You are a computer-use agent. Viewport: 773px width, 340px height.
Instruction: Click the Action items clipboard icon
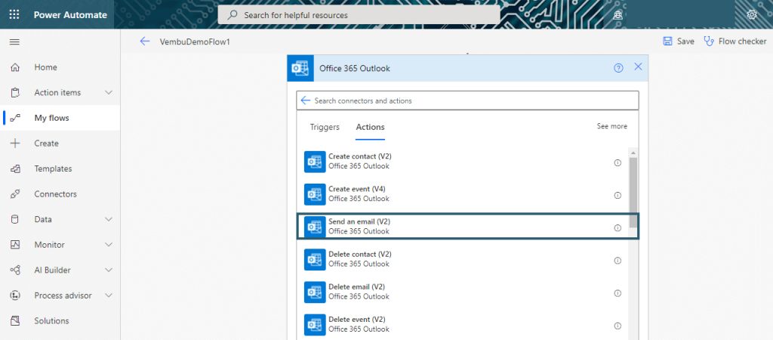tap(15, 92)
